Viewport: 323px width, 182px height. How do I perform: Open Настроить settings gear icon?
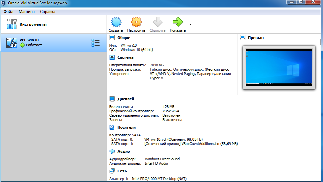pyautogui.click(x=136, y=22)
